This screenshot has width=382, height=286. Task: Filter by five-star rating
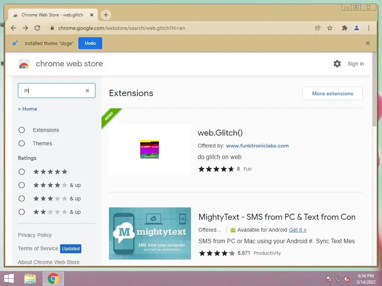coord(22,172)
